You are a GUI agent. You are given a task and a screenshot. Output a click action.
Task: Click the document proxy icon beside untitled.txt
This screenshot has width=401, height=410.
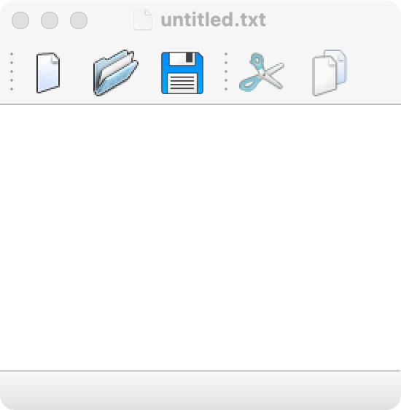point(143,20)
